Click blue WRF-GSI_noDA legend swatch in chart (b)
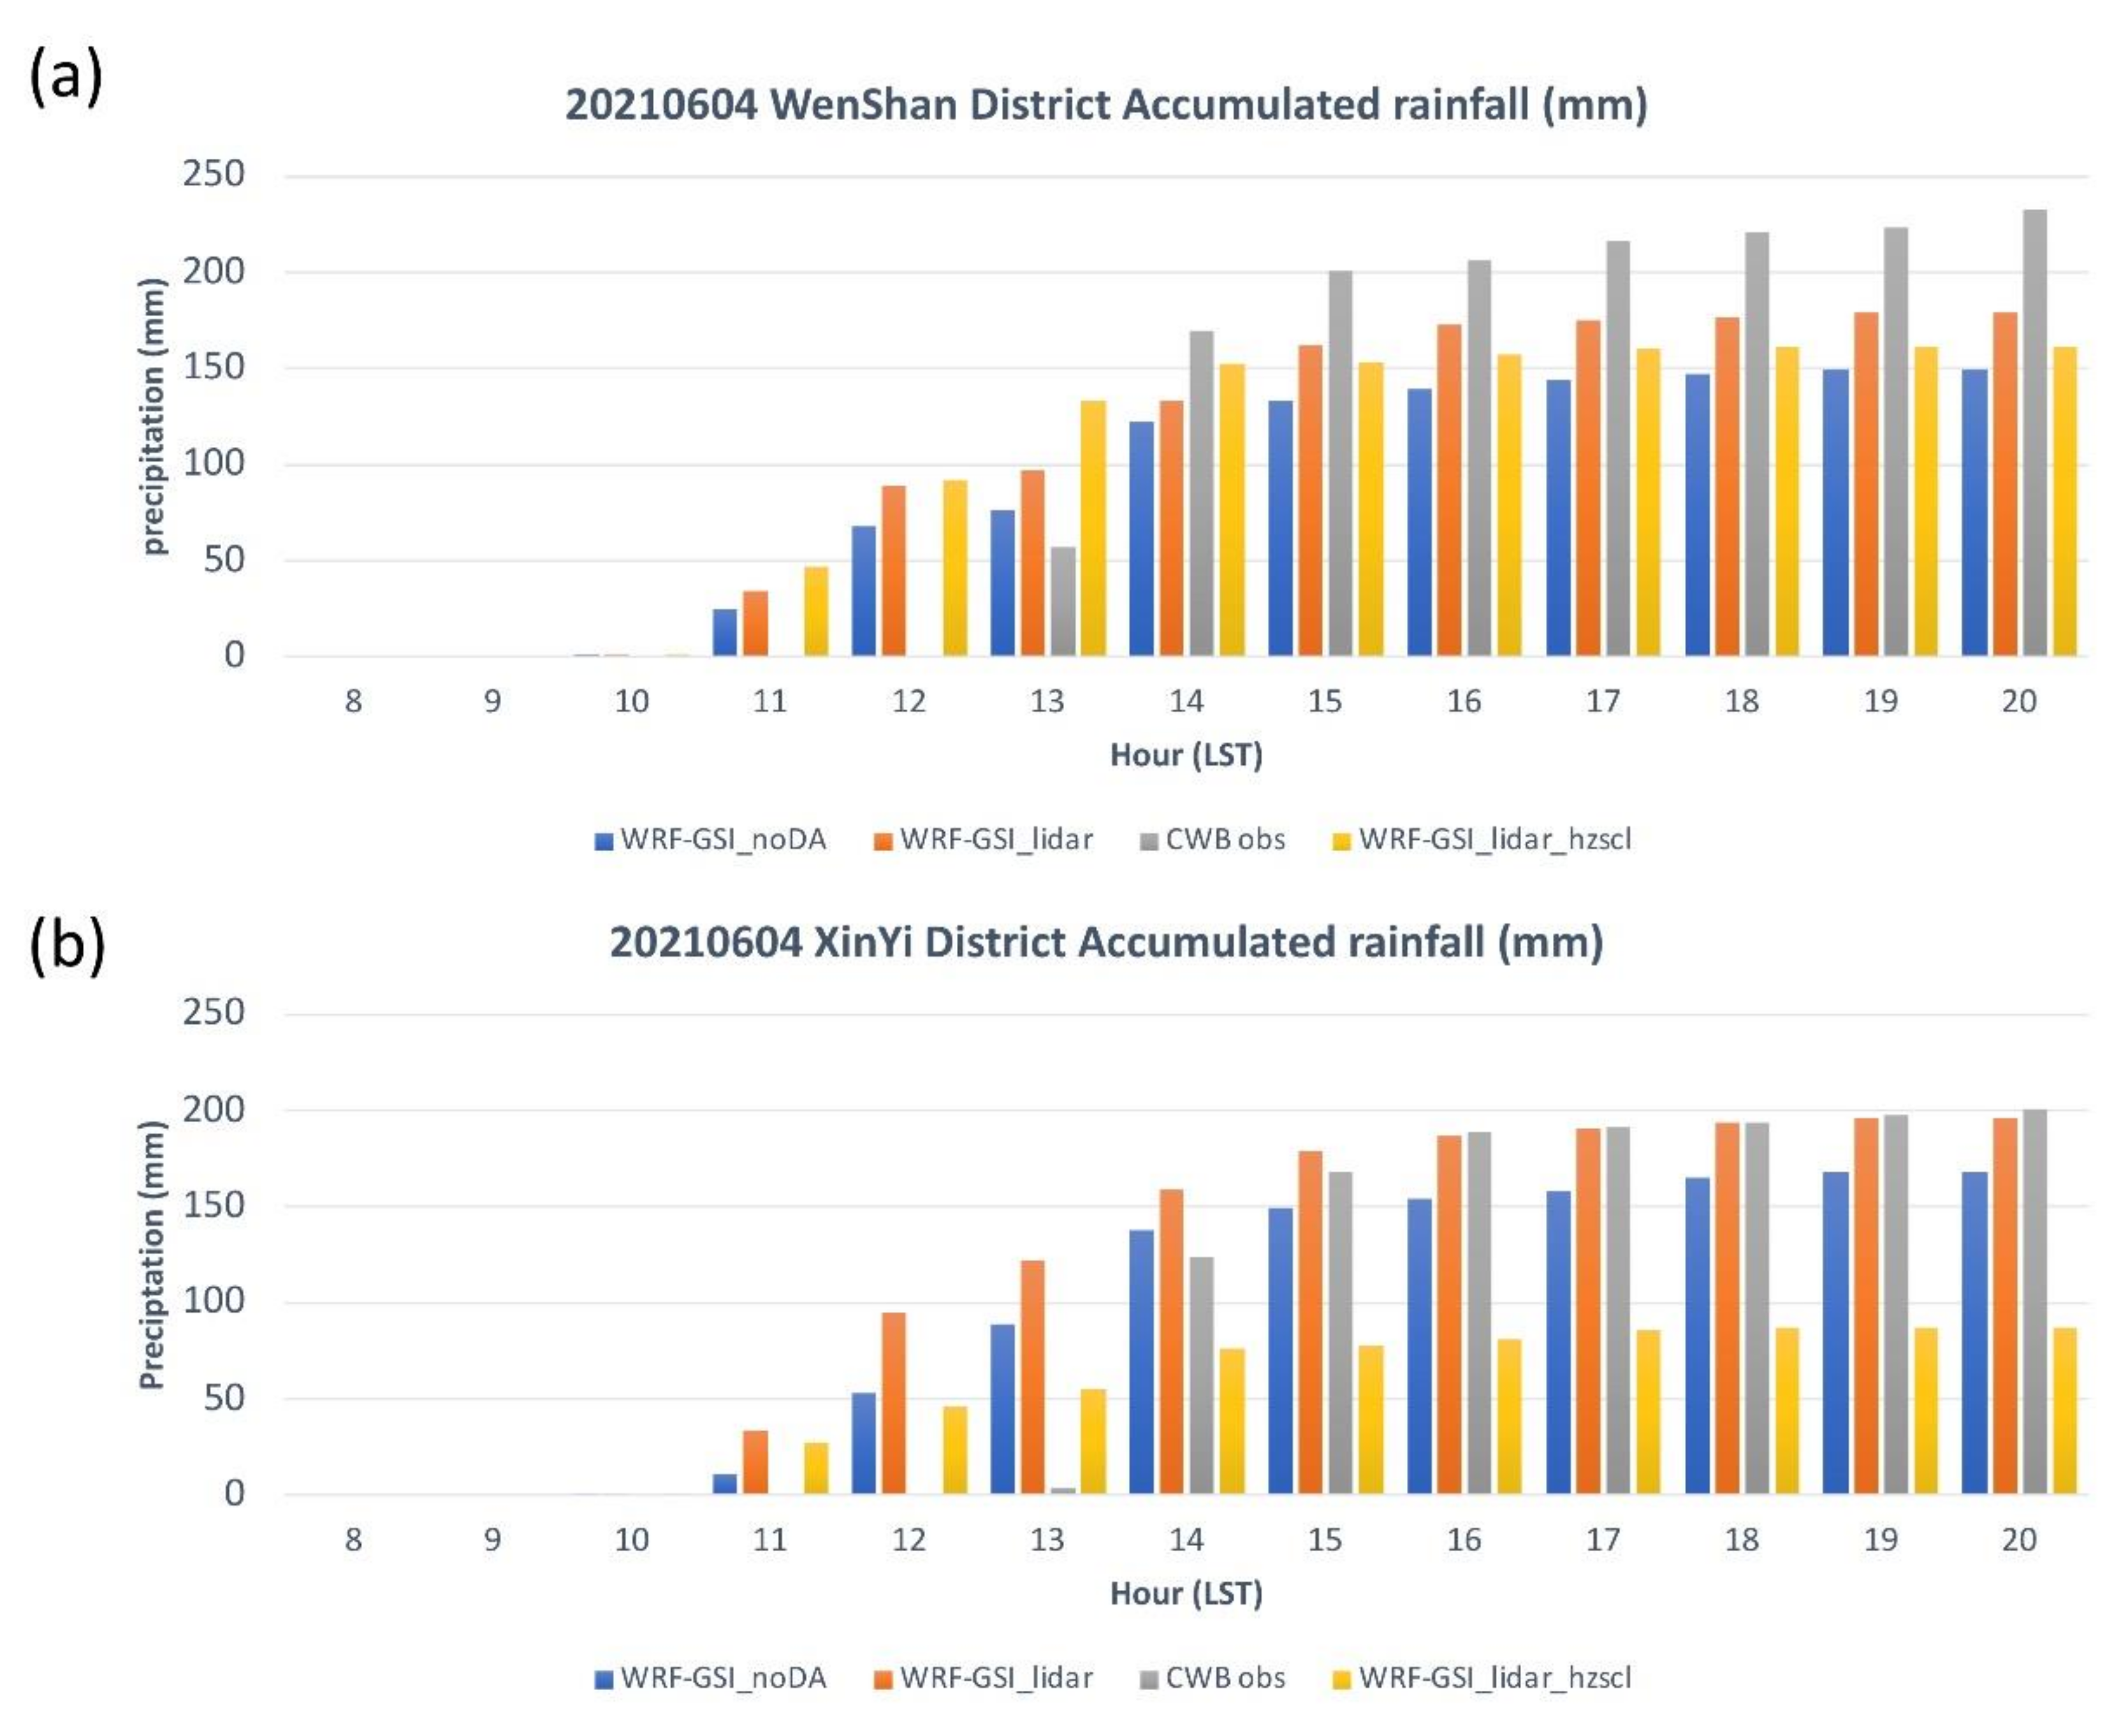This screenshot has height=1736, width=2121. click(603, 1679)
